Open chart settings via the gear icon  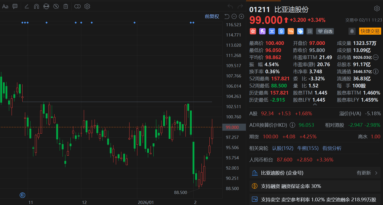87,6
